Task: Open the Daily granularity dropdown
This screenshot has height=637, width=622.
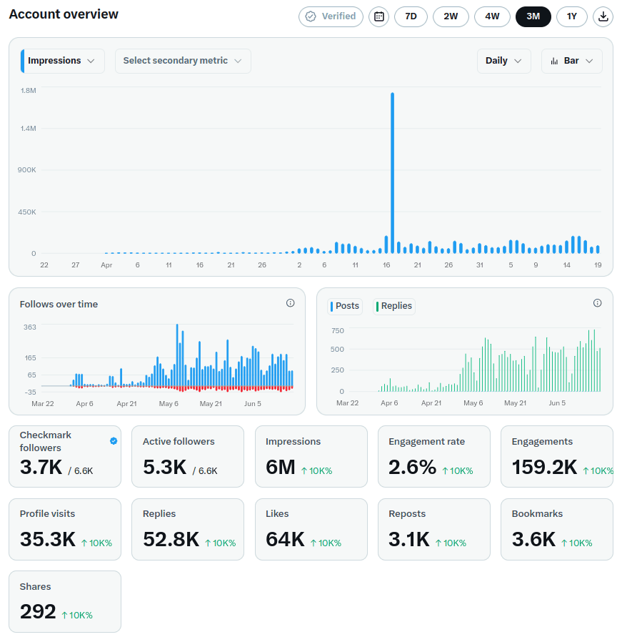Action: [504, 61]
